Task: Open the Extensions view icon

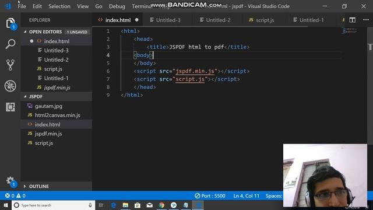Action: click(10, 107)
